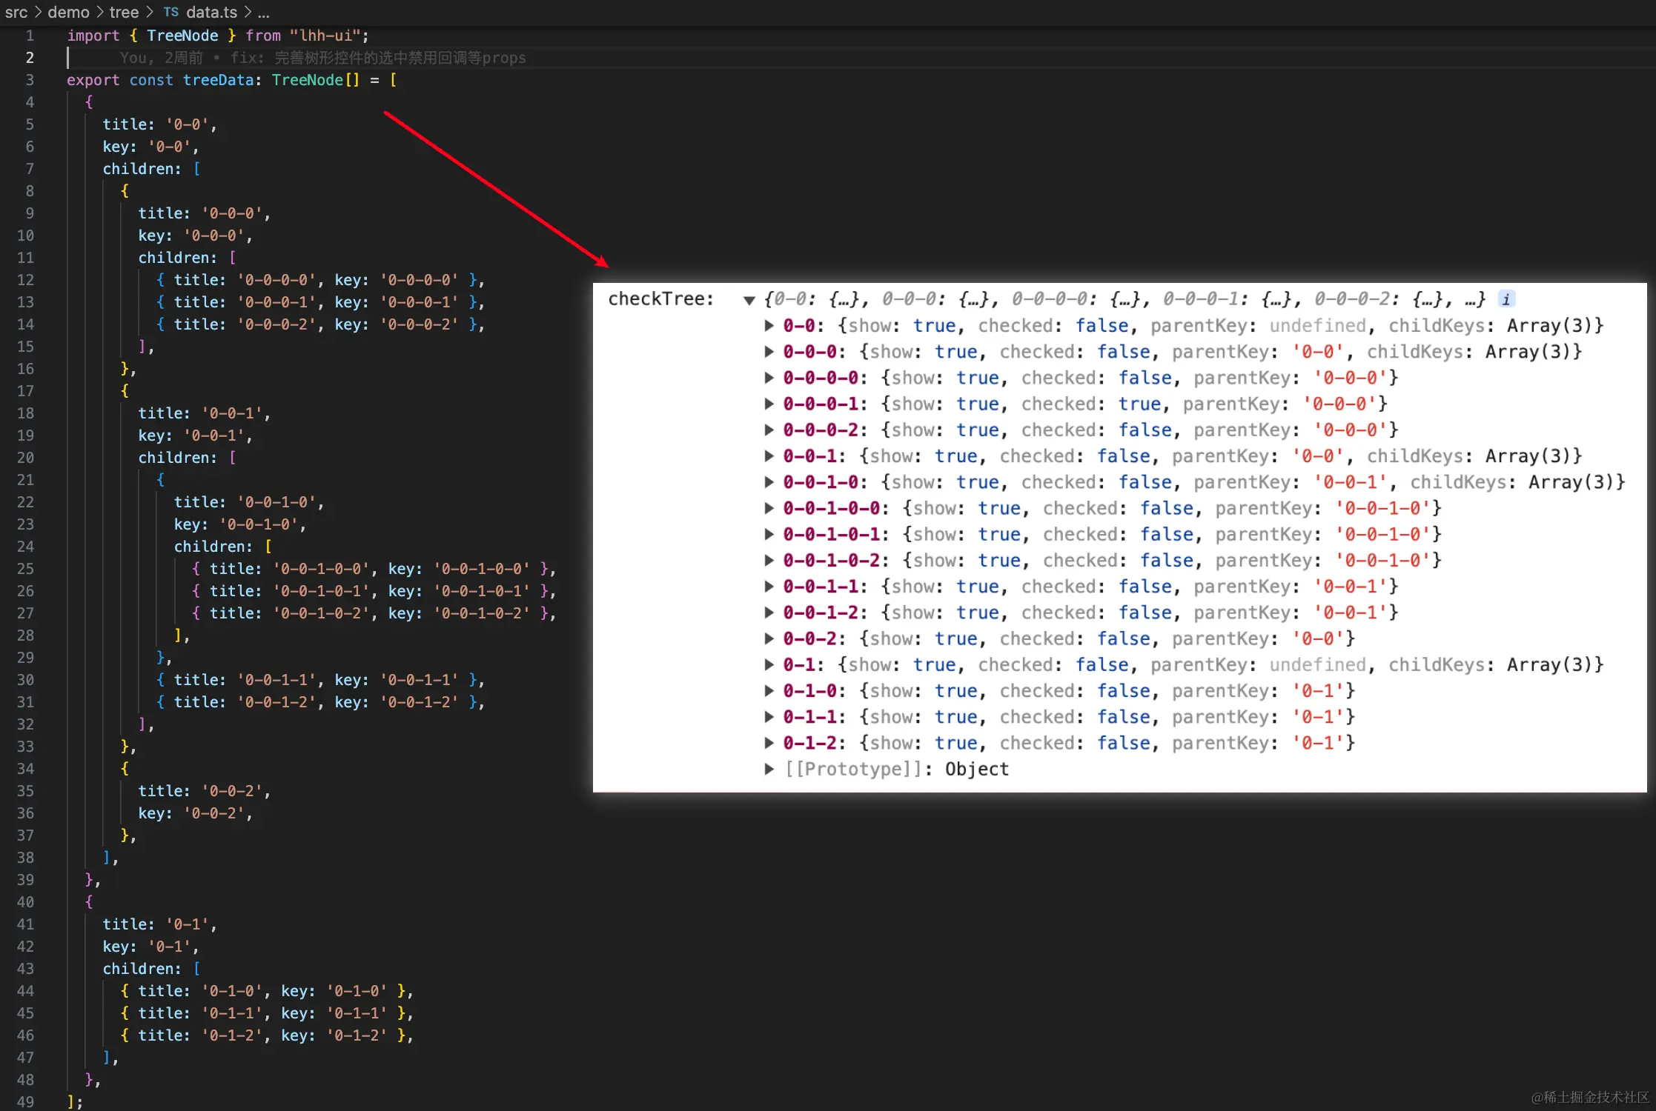
Task: Open the demo breadcrumb segment
Action: pyautogui.click(x=68, y=12)
